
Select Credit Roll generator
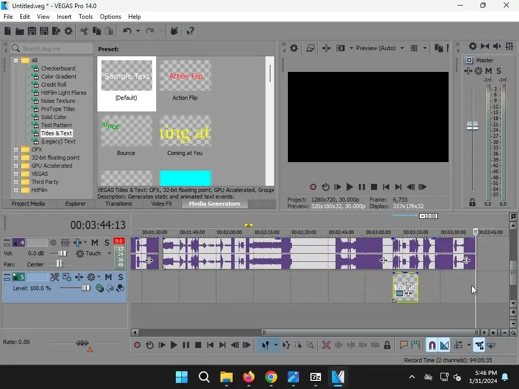point(54,85)
